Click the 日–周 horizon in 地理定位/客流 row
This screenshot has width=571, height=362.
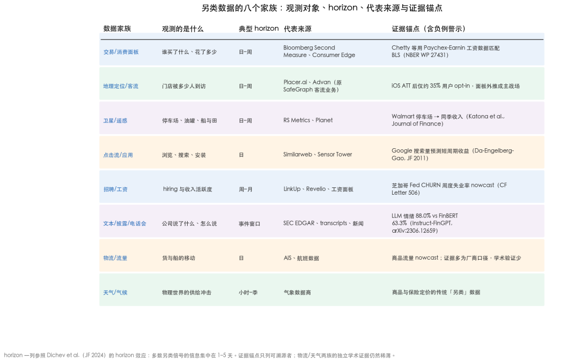coord(245,86)
